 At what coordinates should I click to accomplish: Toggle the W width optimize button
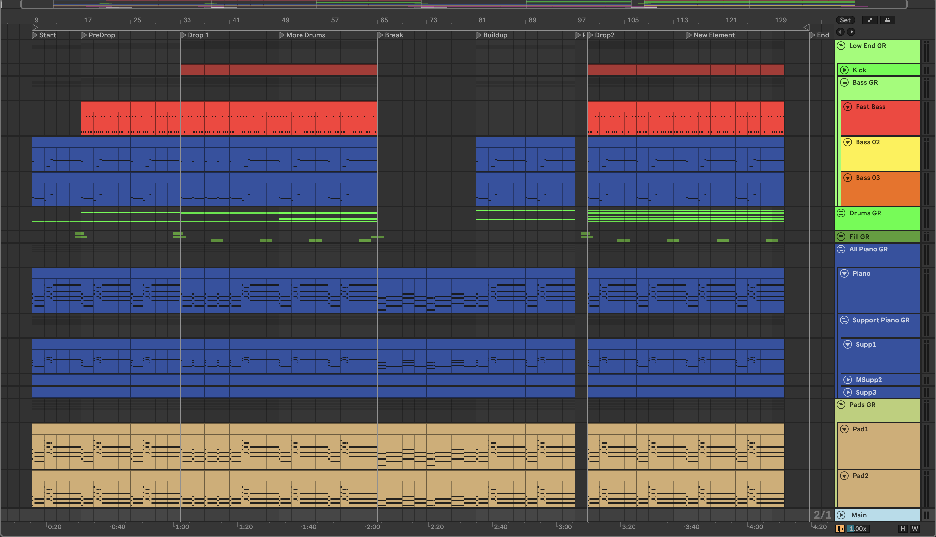[915, 529]
